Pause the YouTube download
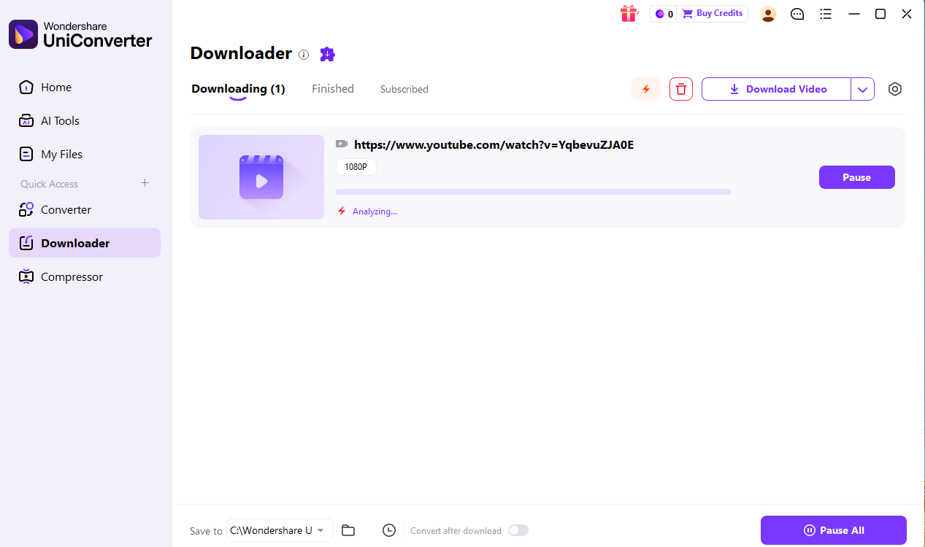 [857, 177]
